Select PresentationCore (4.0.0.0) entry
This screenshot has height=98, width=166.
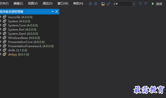click(x=26, y=42)
